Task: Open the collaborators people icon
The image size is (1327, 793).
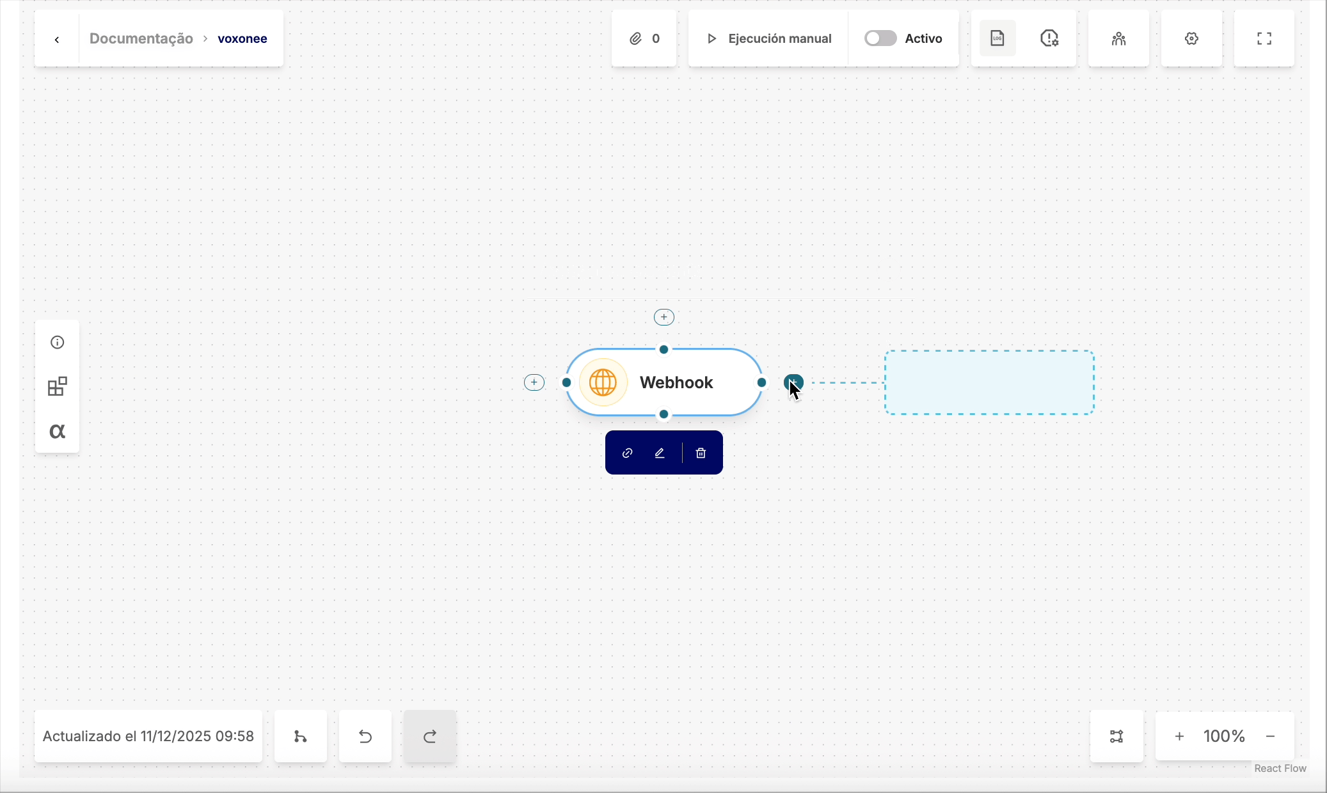Action: point(1118,38)
